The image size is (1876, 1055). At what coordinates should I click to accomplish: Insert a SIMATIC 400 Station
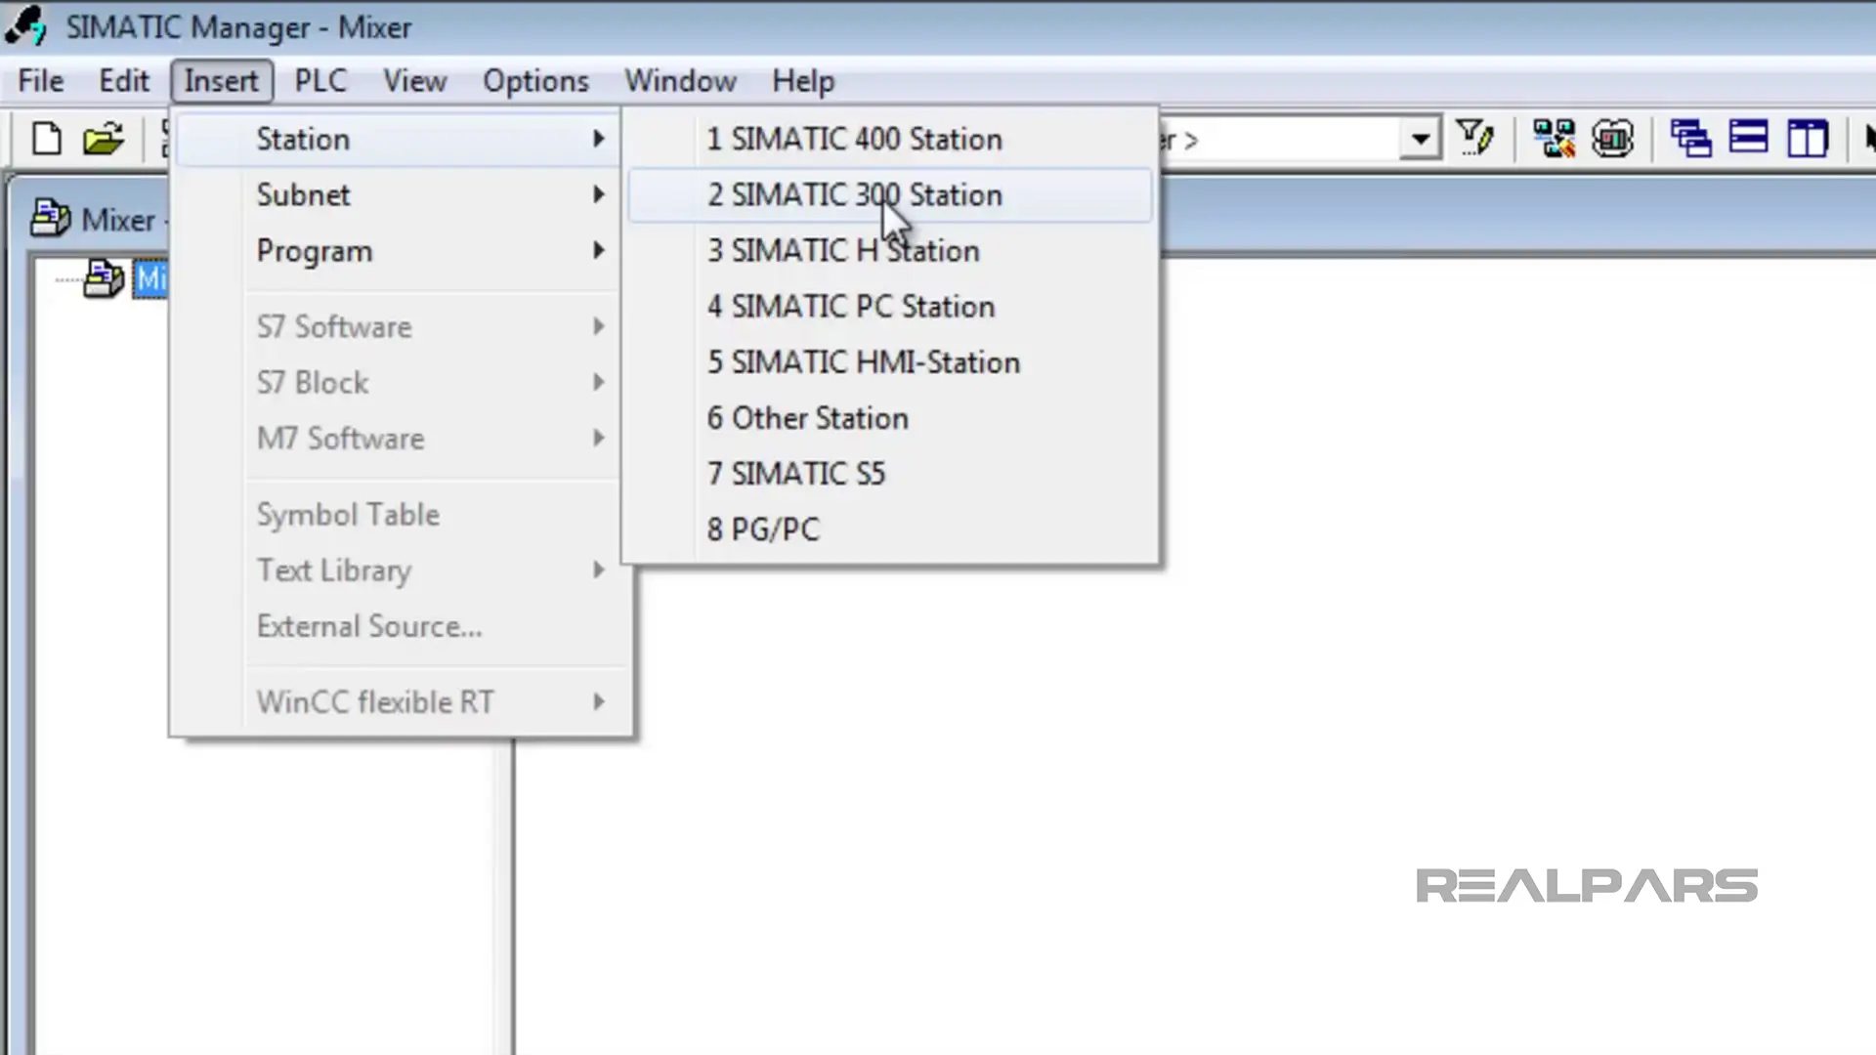click(x=890, y=139)
